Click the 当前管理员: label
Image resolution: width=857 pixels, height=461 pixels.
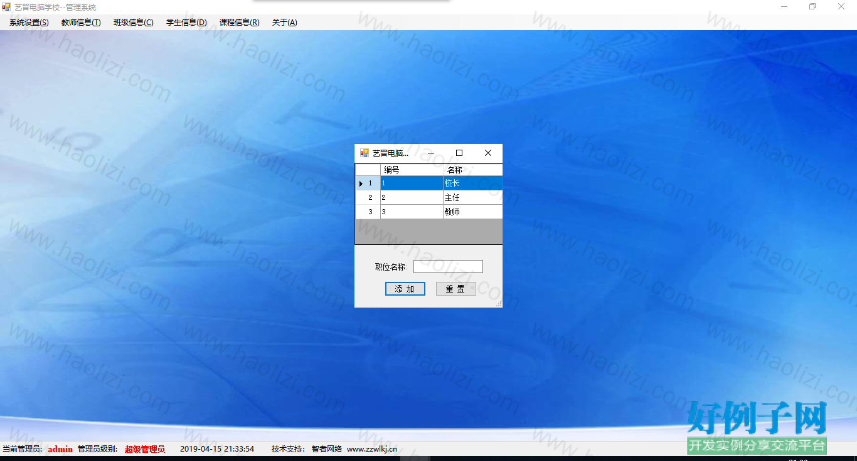[x=23, y=449]
